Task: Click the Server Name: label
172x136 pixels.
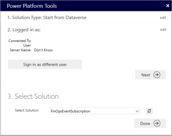Action: coord(21,50)
